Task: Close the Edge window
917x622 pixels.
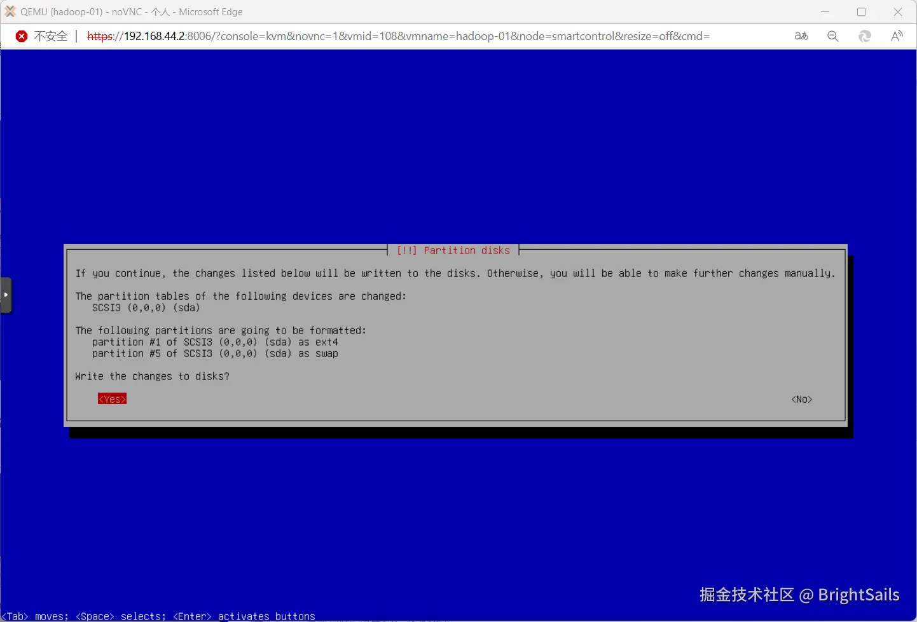Action: pos(898,11)
